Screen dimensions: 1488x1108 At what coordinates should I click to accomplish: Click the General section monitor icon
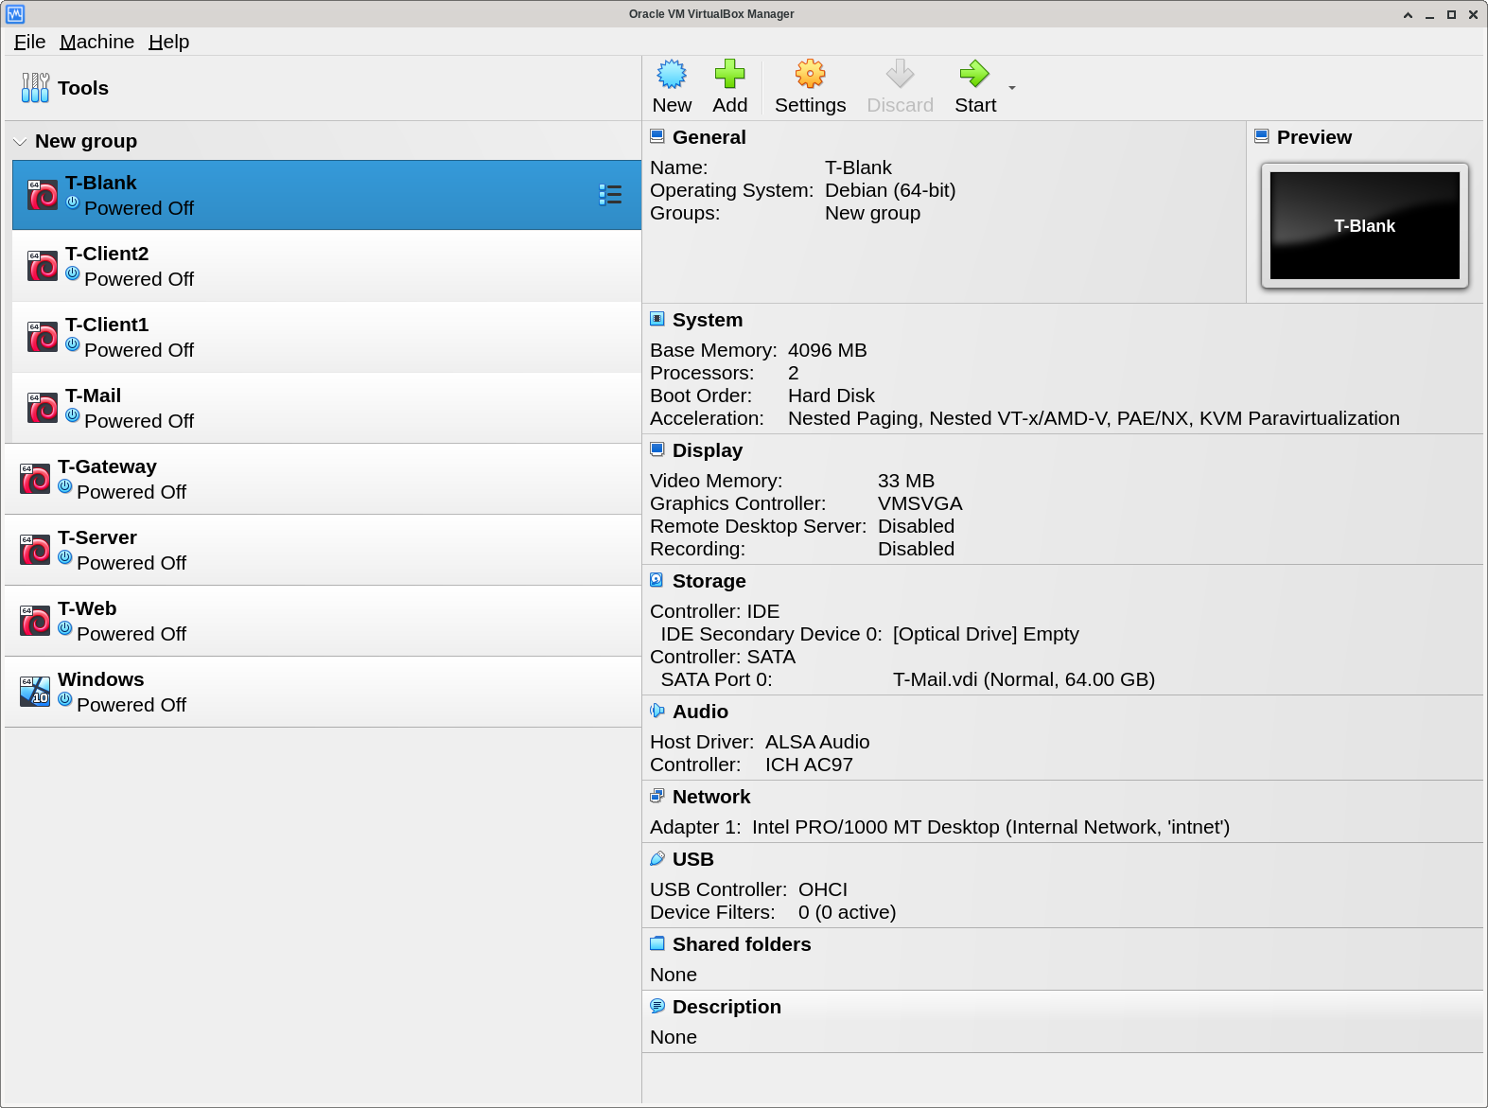pos(657,137)
